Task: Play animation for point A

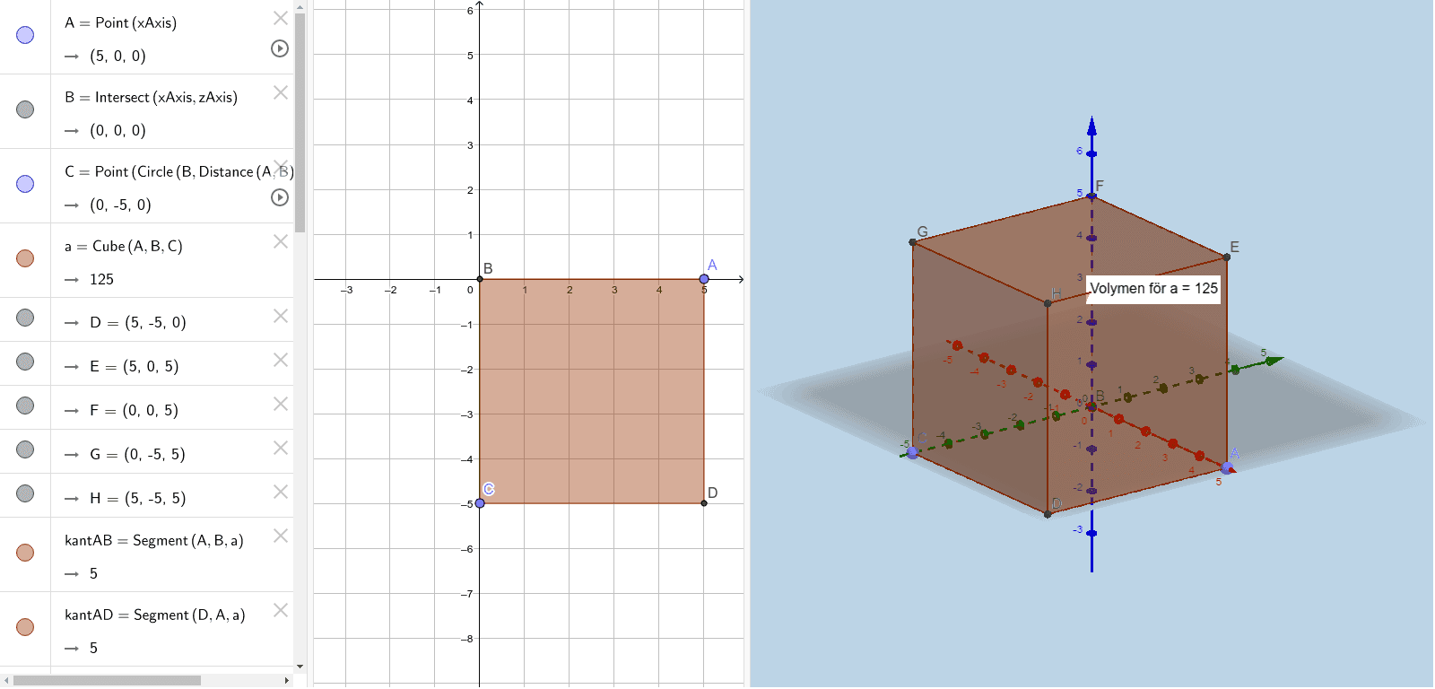Action: click(x=280, y=48)
